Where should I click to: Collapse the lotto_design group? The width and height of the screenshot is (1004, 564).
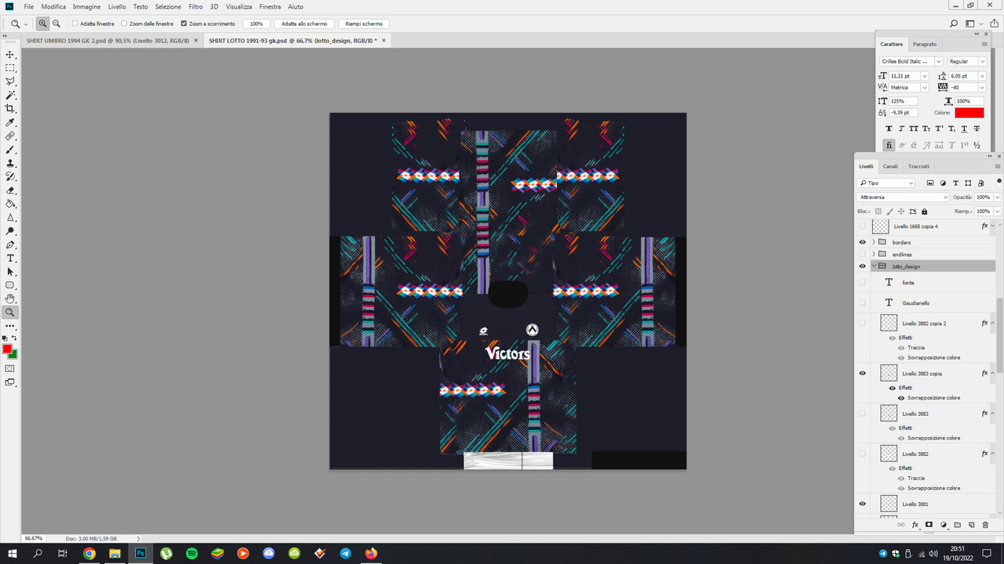[x=873, y=266]
